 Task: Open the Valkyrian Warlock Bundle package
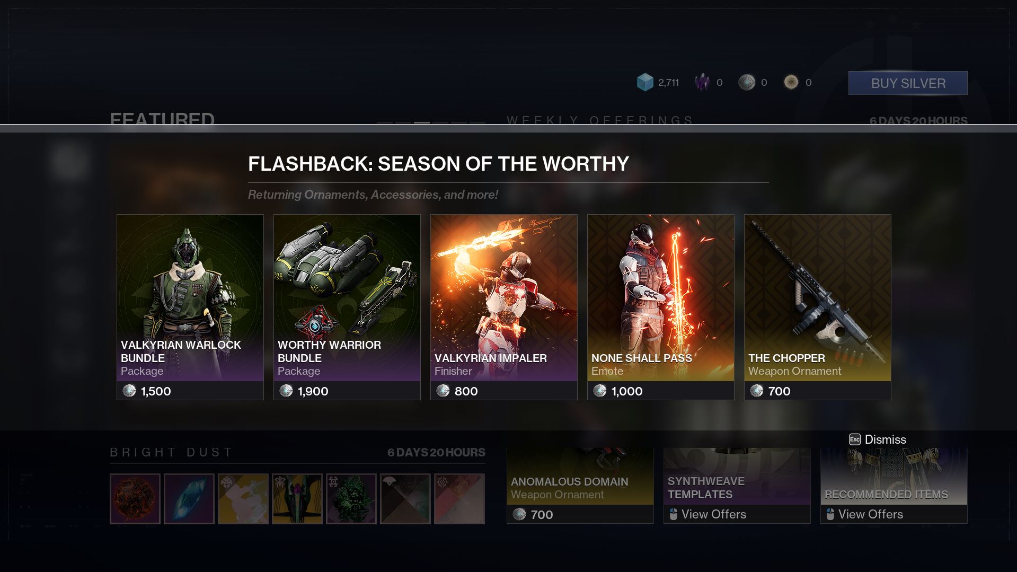point(190,307)
